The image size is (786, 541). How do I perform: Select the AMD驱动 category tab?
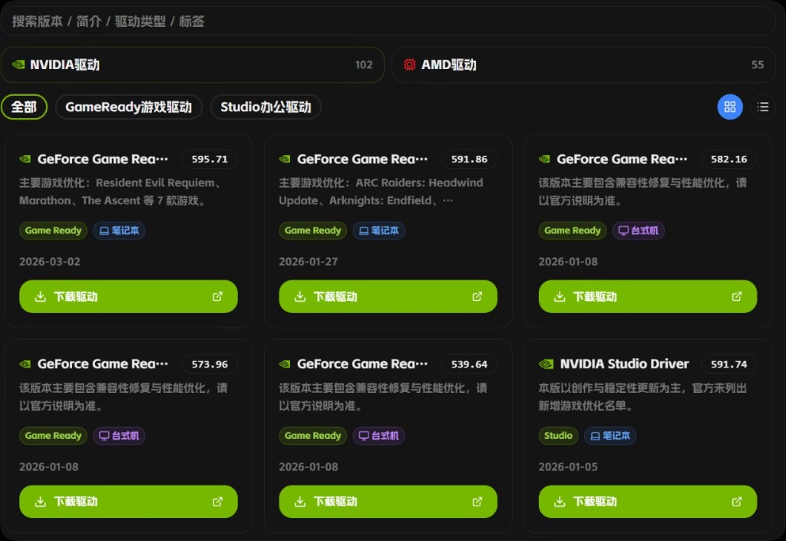point(583,64)
